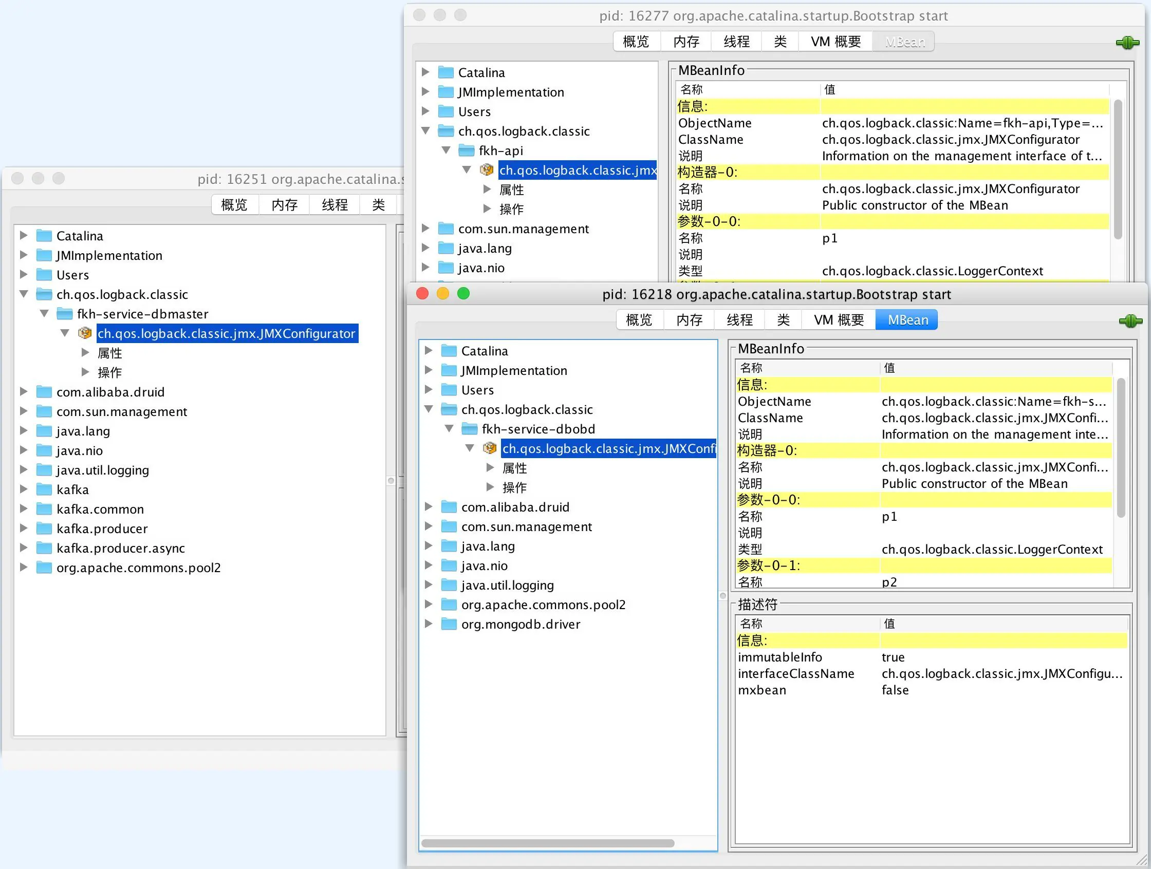This screenshot has height=869, width=1151.
Task: Expand the com.sun.management node in pid 16277
Action: point(425,229)
